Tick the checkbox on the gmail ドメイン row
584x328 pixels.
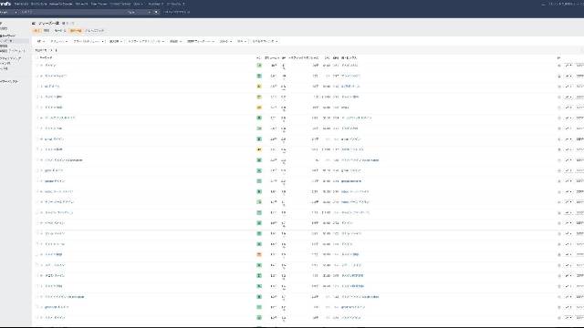[37, 139]
